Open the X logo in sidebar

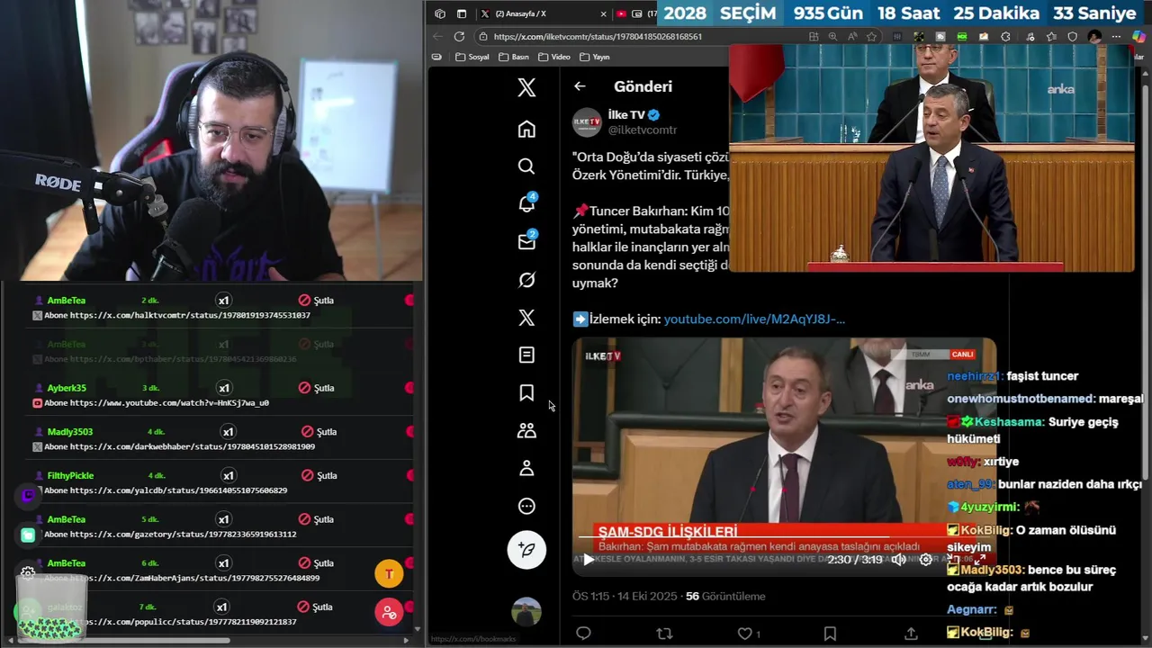pyautogui.click(x=526, y=87)
